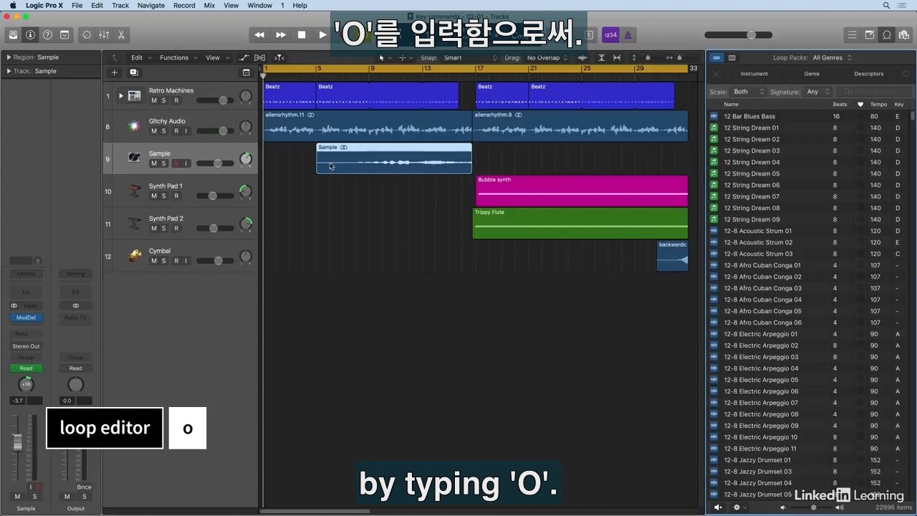Image resolution: width=917 pixels, height=516 pixels.
Task: Open the Mix menu in menu bar
Action: (209, 5)
